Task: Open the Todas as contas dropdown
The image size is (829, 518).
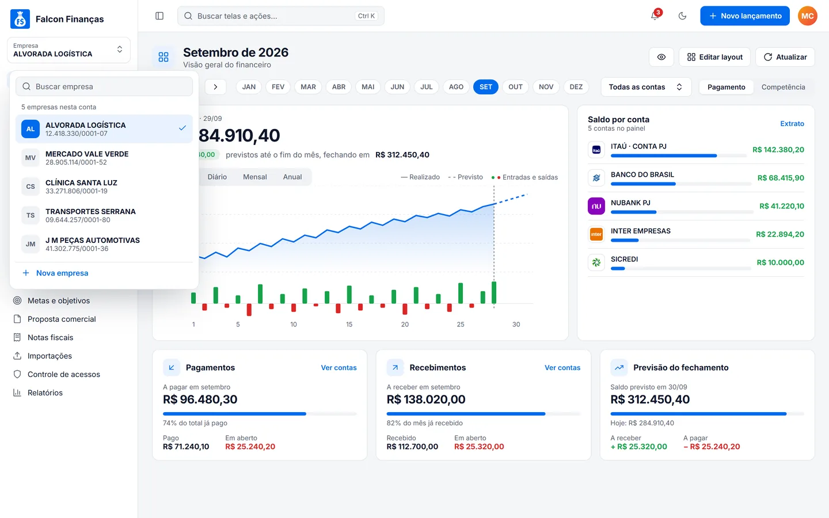Action: 646,87
